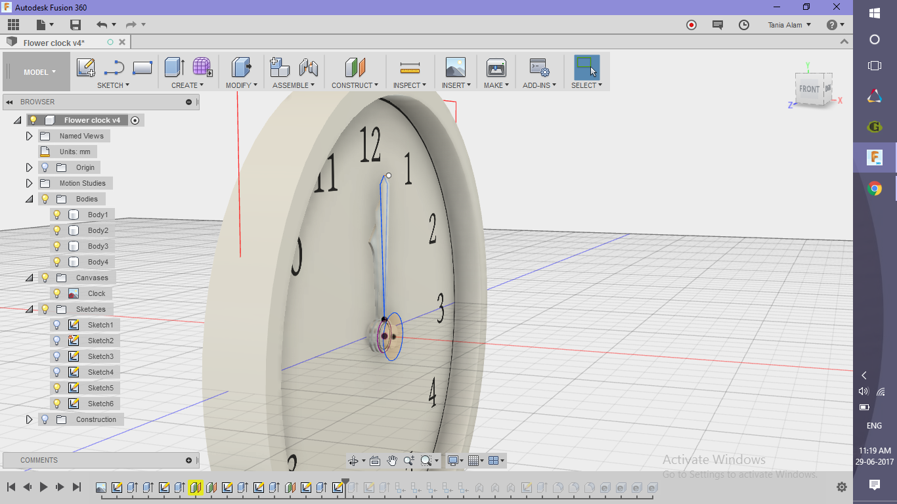Click the Add-Ins scripts icon
The width and height of the screenshot is (897, 504).
point(539,68)
